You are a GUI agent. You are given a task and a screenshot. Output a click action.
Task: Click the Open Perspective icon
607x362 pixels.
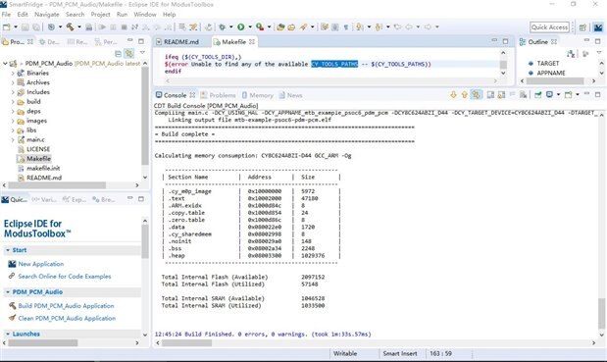(x=582, y=27)
